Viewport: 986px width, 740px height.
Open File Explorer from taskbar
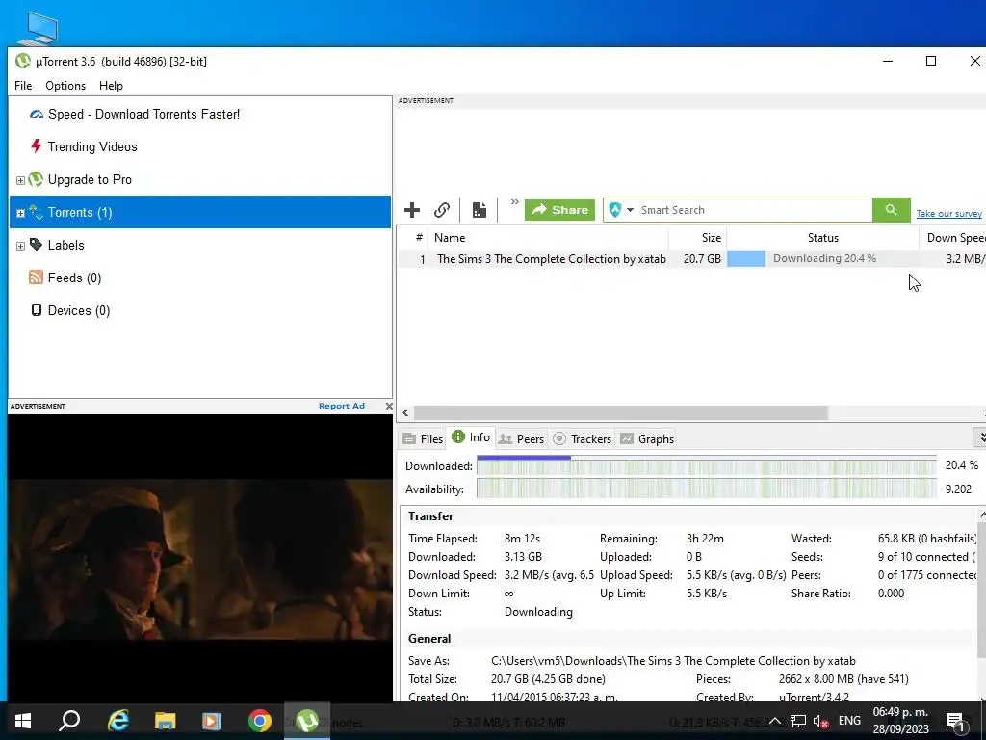165,721
